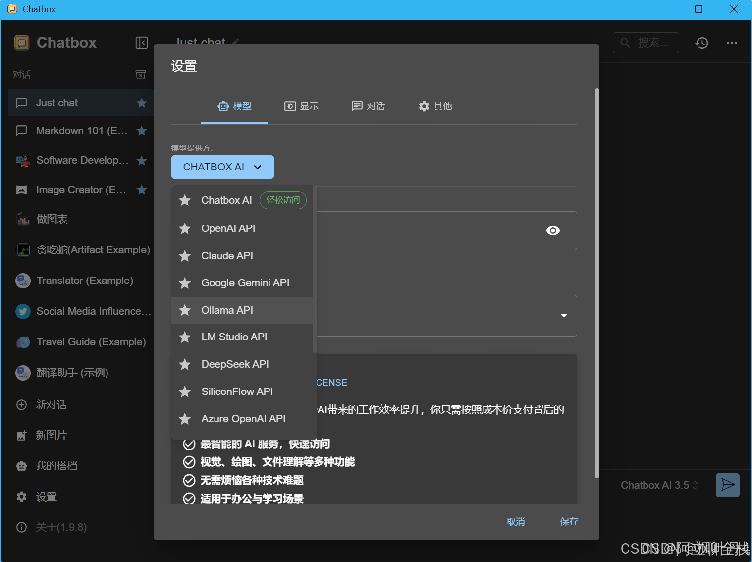The width and height of the screenshot is (752, 562).
Task: Switch to the 显示 tab
Action: 301,106
